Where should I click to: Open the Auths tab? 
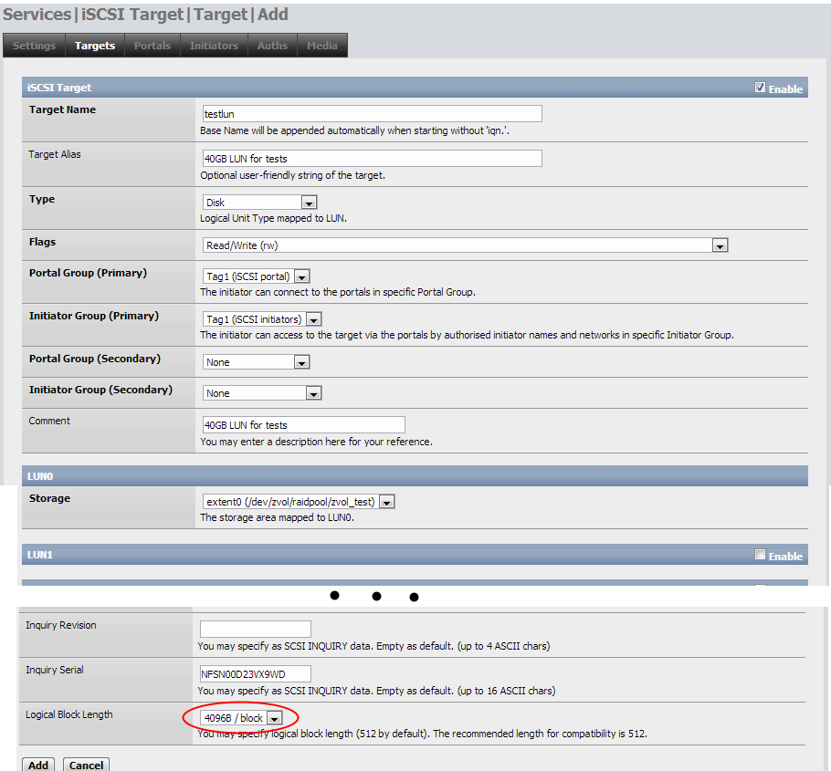[x=272, y=46]
